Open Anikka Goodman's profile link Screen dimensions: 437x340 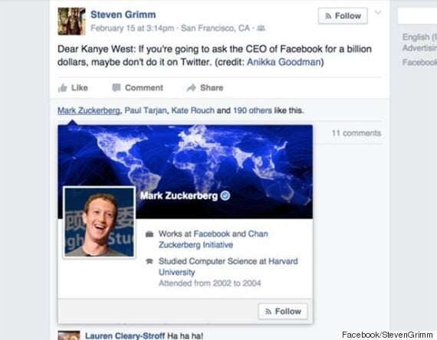284,62
